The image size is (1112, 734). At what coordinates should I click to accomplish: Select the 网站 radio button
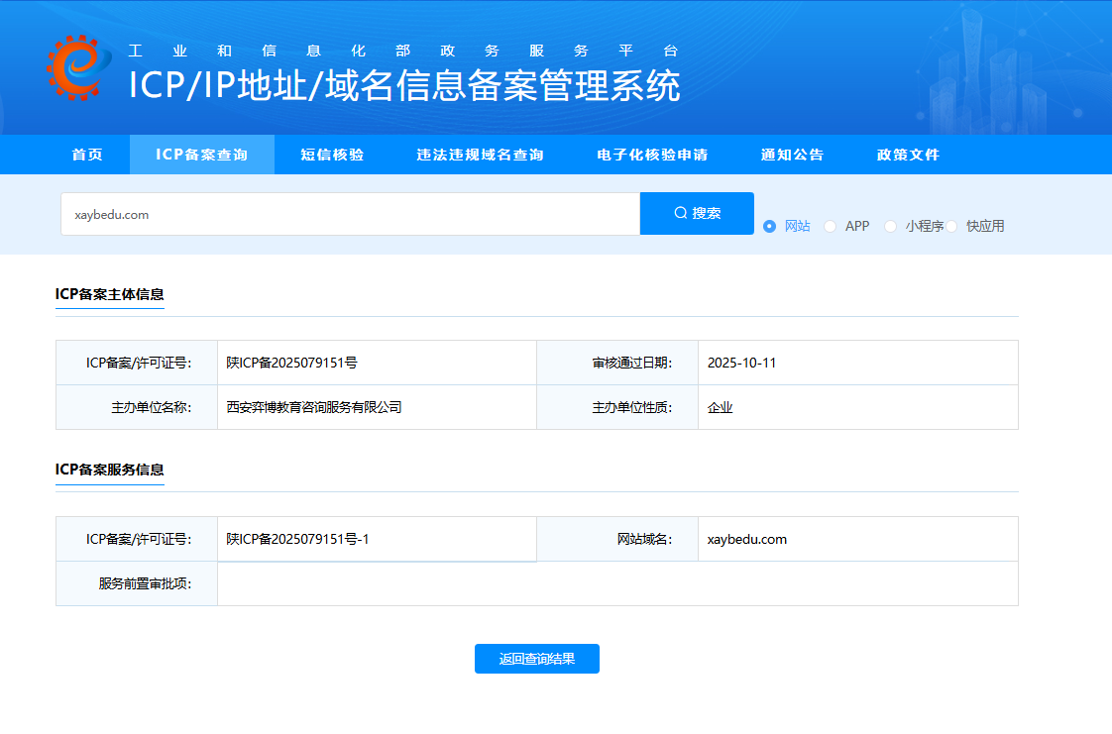[769, 226]
